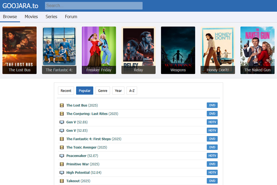Click the GOOJARA.to site logo
The height and width of the screenshot is (185, 277).
tap(20, 6)
